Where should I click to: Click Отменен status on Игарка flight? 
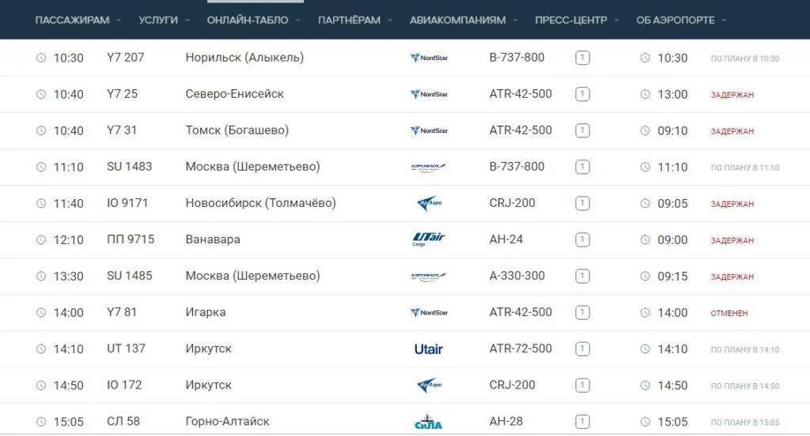point(729,313)
